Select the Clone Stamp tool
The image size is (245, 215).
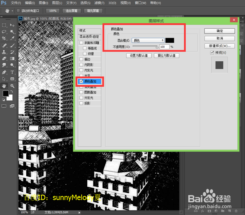(x=4, y=52)
